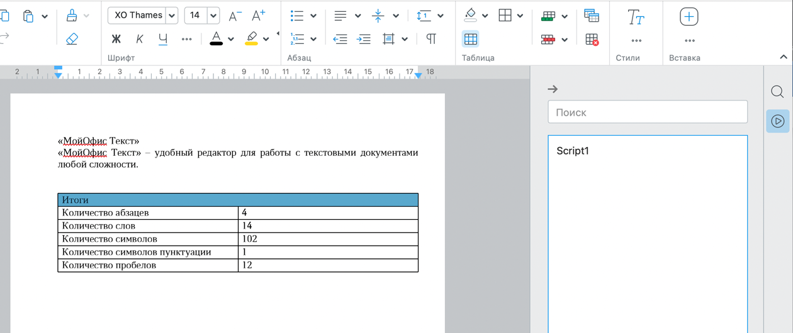Toggle italic formatting (К)
The width and height of the screenshot is (793, 333).
point(139,39)
